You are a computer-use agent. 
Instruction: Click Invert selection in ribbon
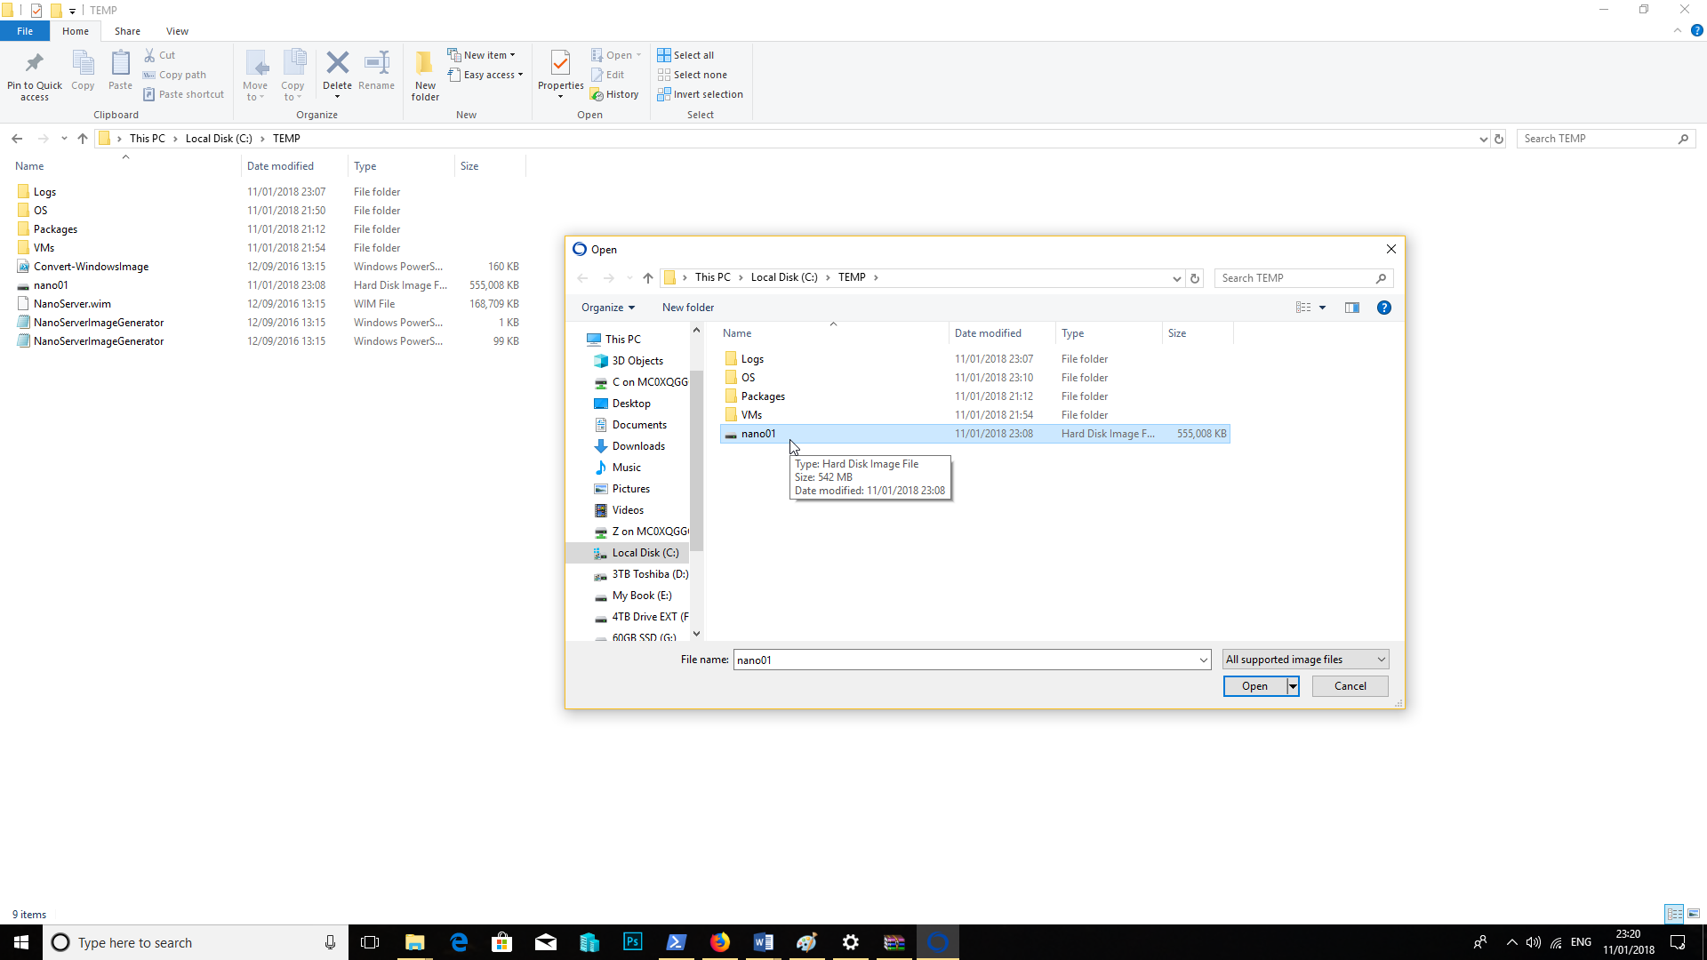pyautogui.click(x=700, y=94)
